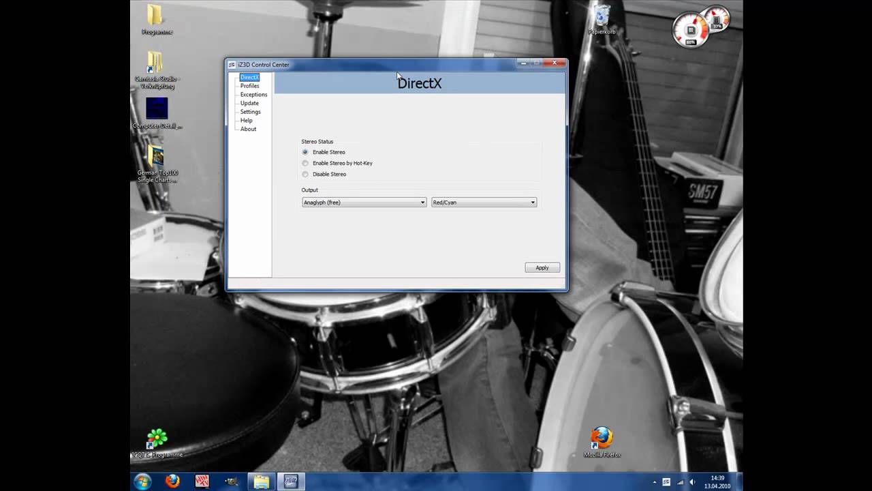The width and height of the screenshot is (872, 491).
Task: Open Windows Explorer from the taskbar
Action: click(x=261, y=481)
